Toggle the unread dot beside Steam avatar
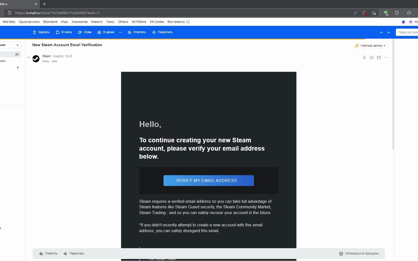Screen dimensions: 418x261 coord(29,57)
